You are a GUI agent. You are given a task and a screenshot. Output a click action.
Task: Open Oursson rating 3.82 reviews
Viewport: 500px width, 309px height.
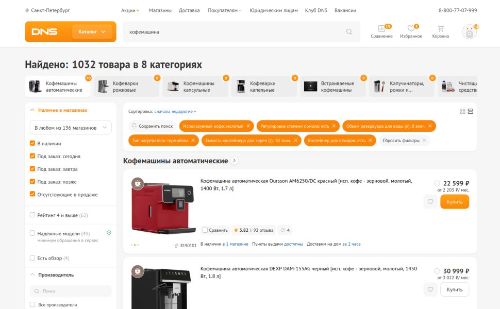click(254, 230)
